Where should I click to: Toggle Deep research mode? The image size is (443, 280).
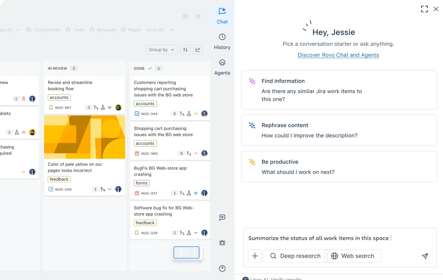pyautogui.click(x=295, y=256)
